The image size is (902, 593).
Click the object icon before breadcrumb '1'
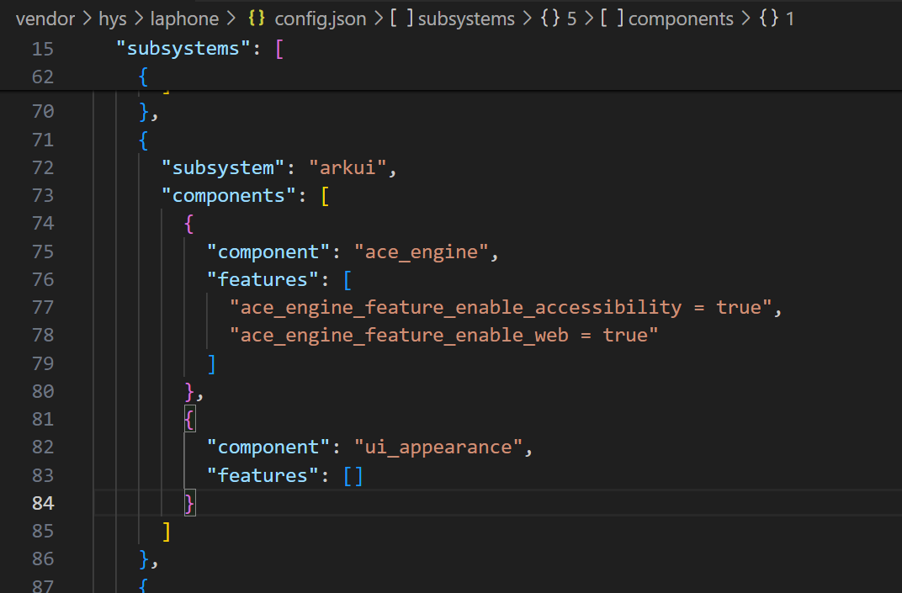click(769, 19)
